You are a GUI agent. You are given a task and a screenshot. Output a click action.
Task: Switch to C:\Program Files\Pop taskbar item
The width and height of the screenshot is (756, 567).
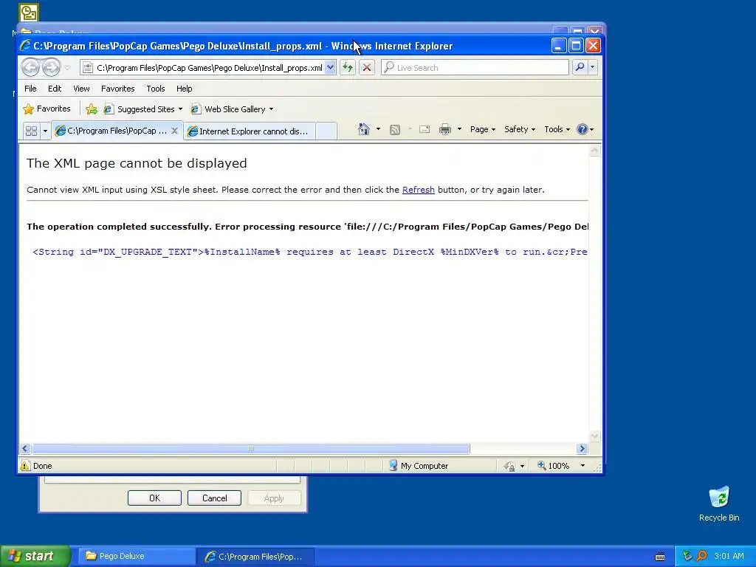click(x=255, y=557)
